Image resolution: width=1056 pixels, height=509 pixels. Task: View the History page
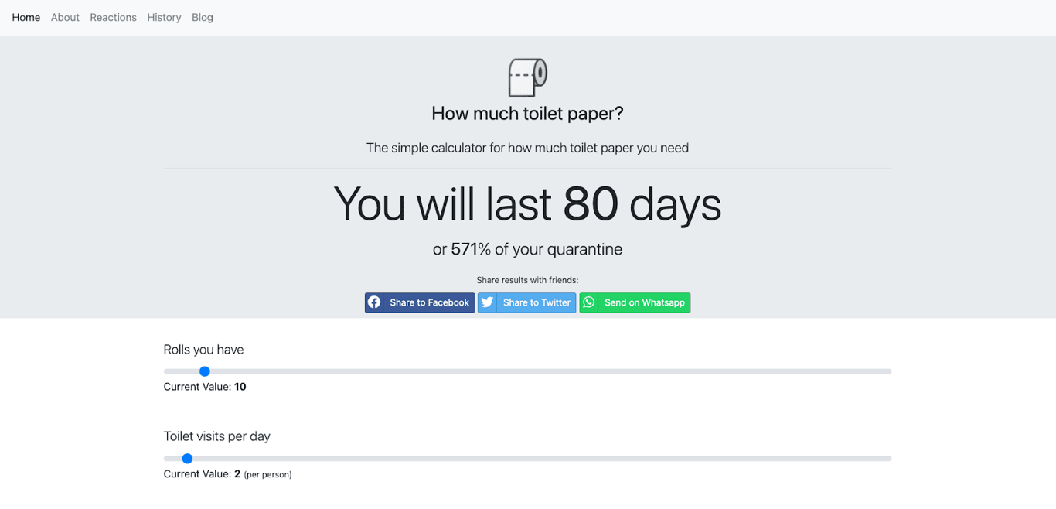click(164, 17)
